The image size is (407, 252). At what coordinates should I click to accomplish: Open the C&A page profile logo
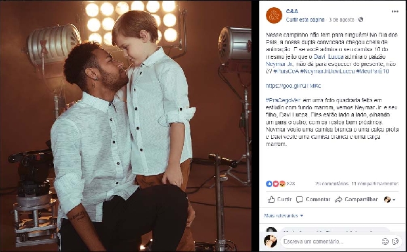tap(274, 15)
